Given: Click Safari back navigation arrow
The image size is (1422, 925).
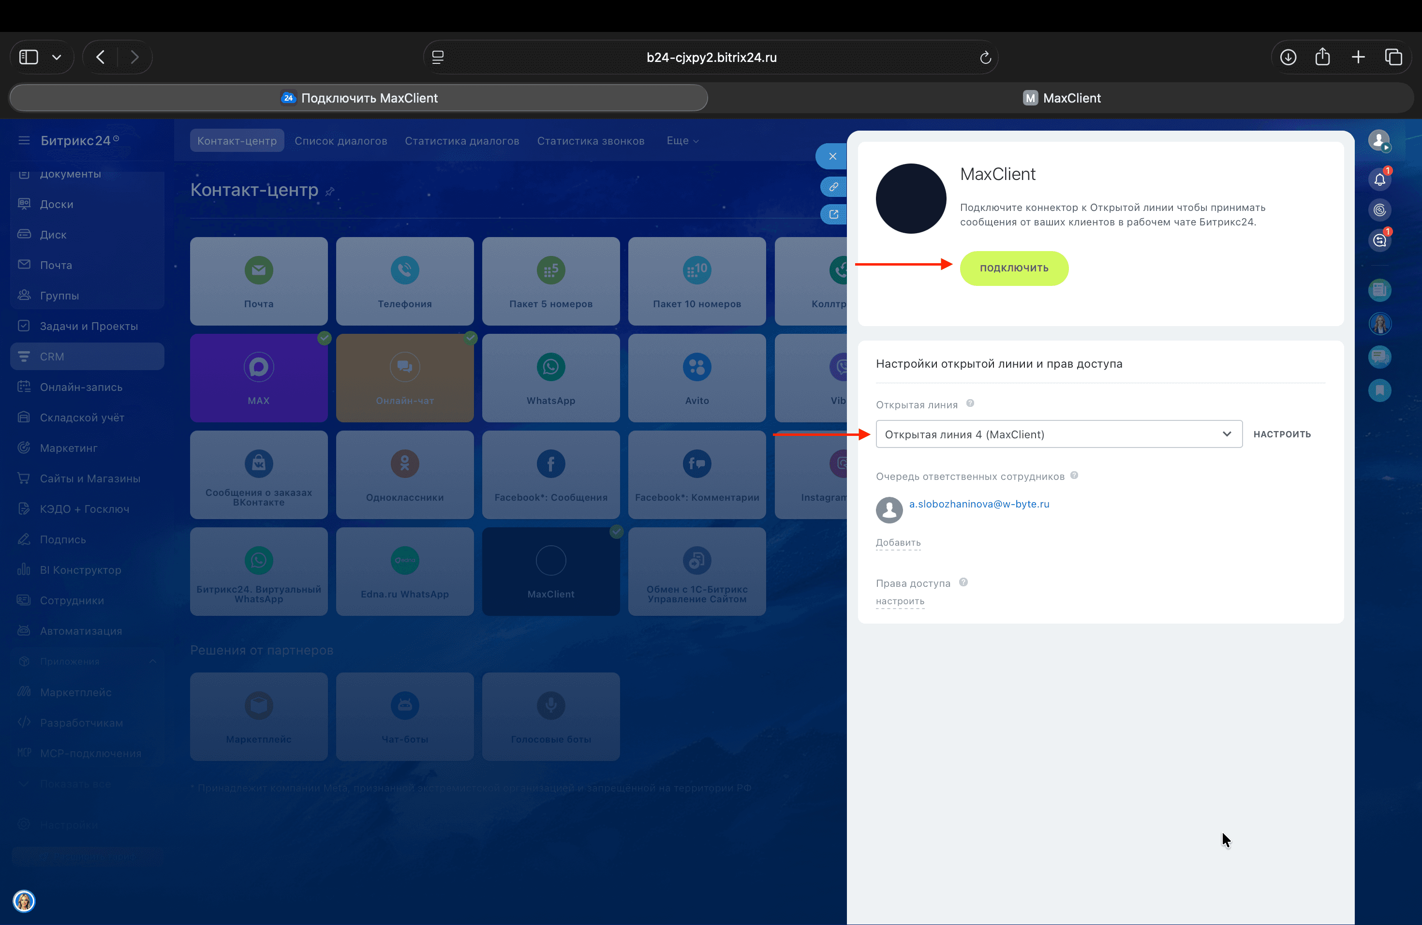Looking at the screenshot, I should coord(101,58).
